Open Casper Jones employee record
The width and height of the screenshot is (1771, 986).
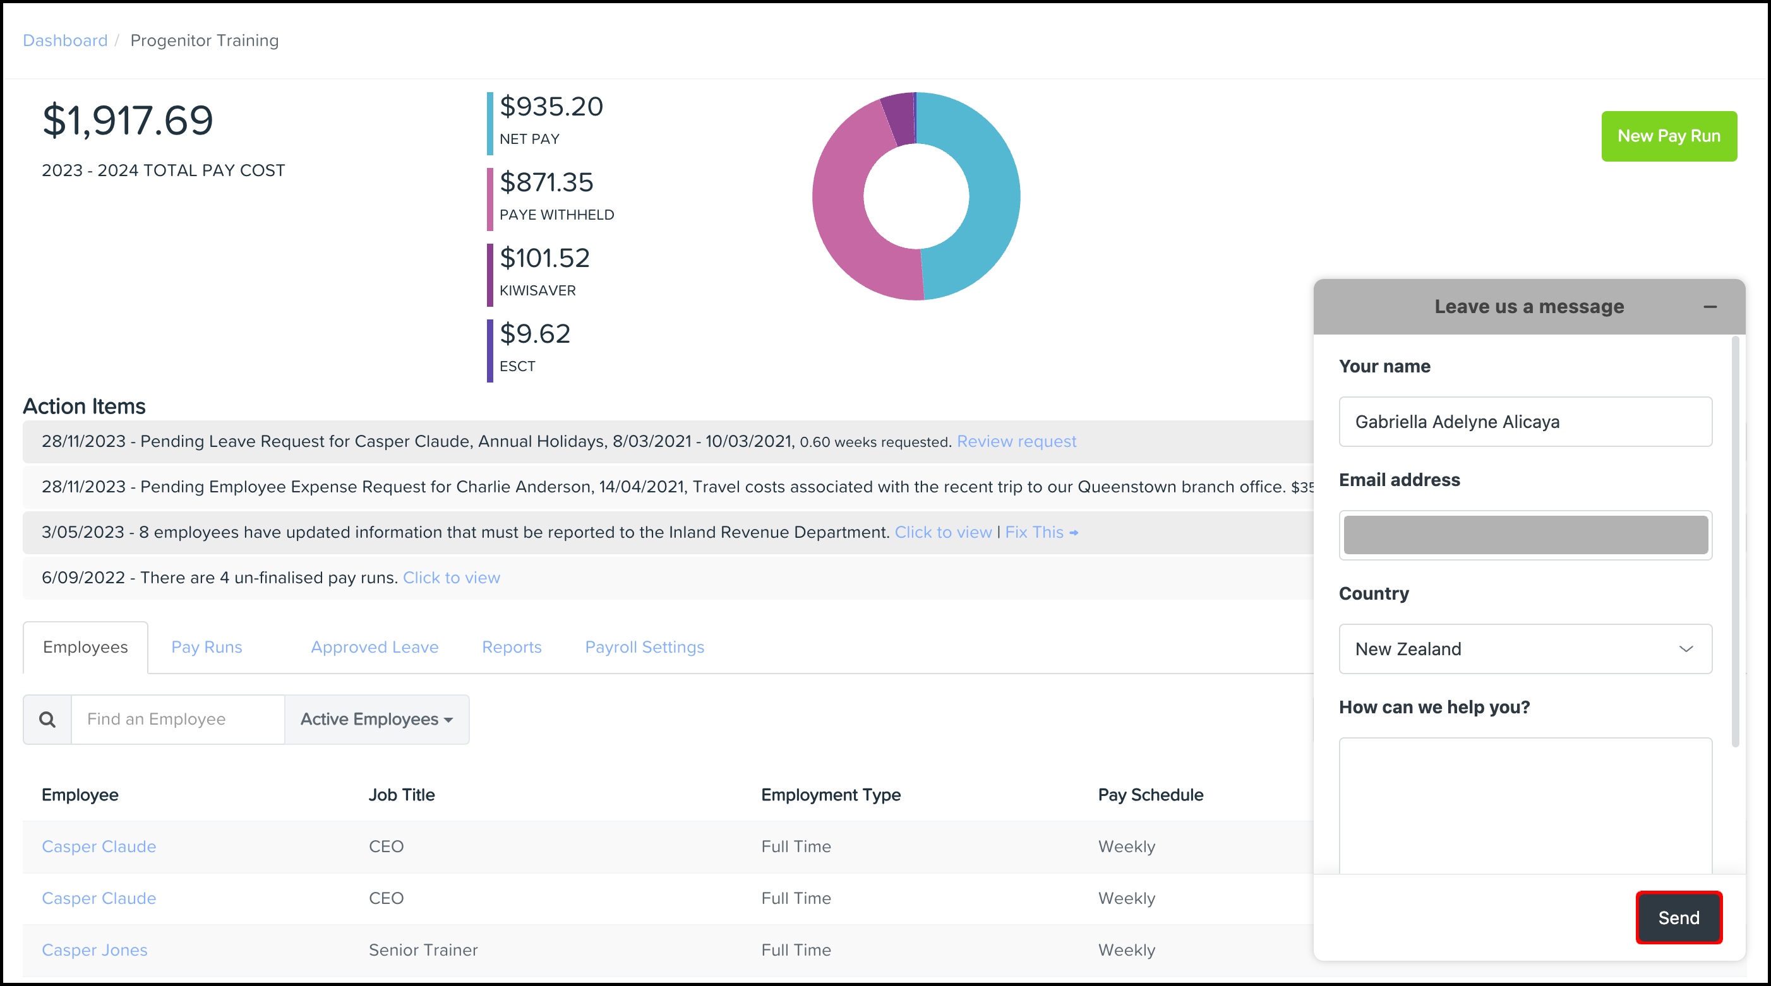click(x=94, y=950)
